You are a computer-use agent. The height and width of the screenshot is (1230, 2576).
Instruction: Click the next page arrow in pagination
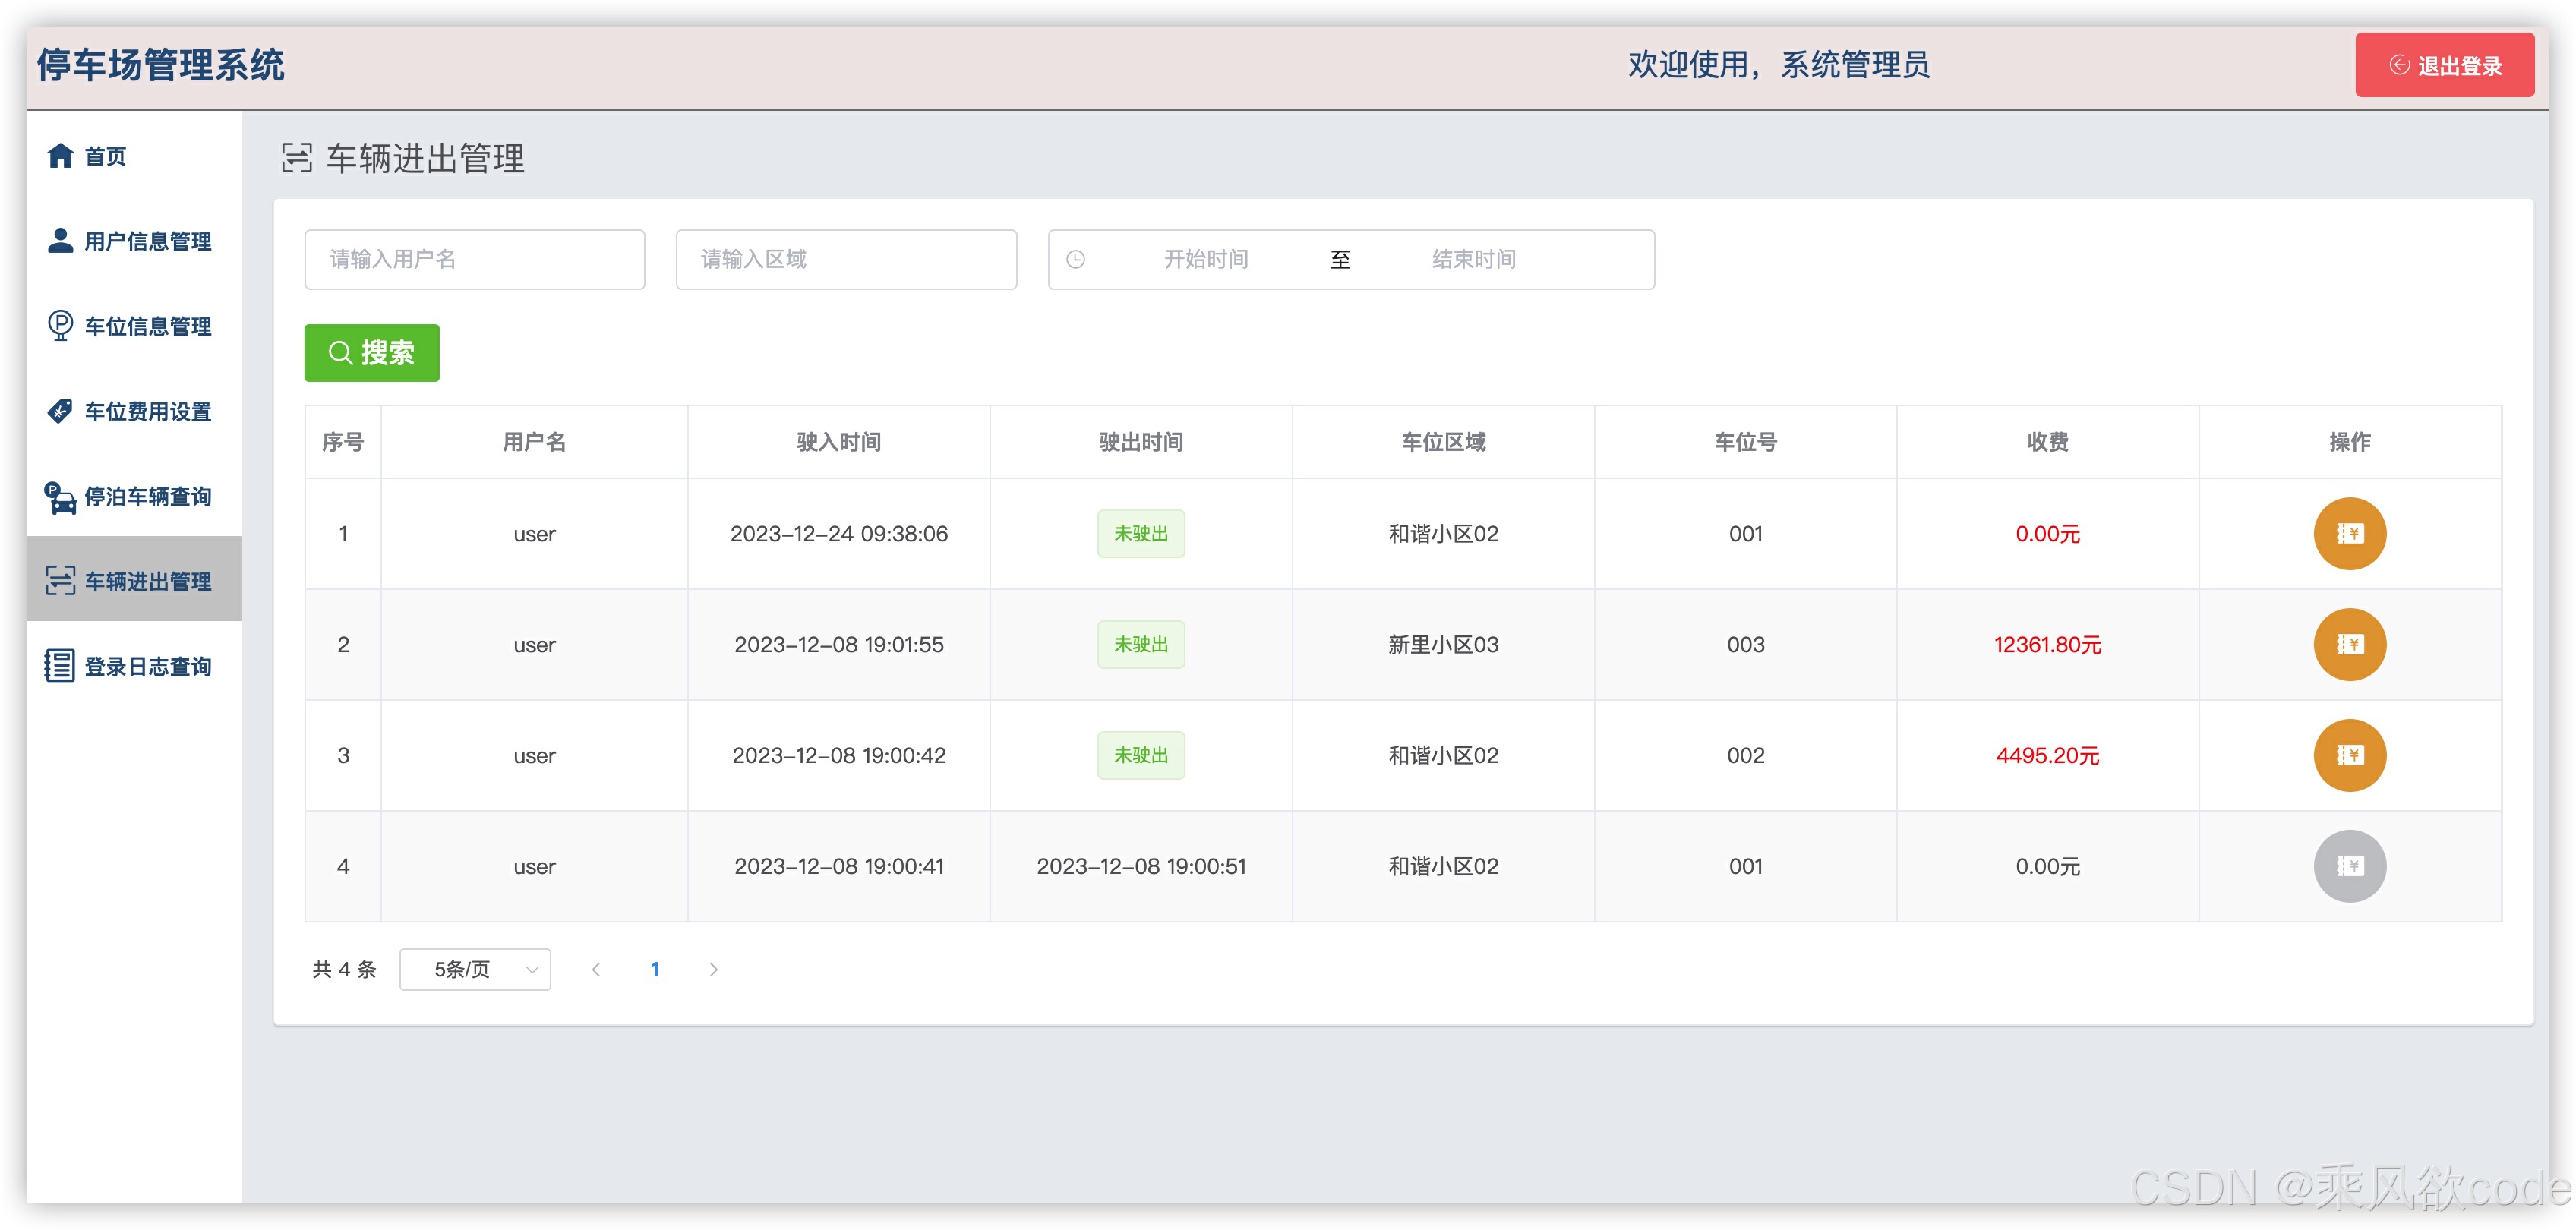713,969
